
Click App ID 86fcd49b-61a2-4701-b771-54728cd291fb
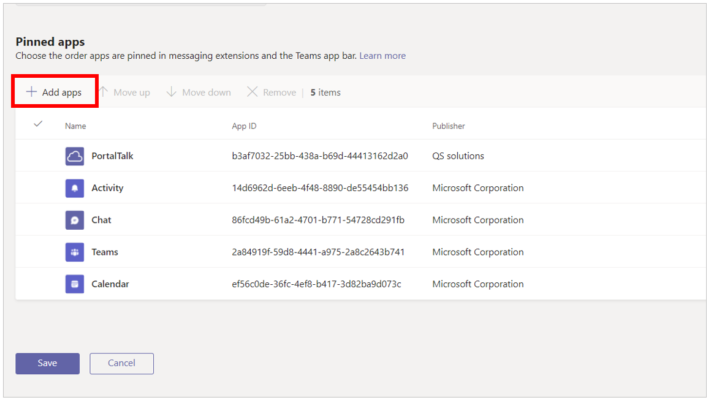[x=318, y=220]
